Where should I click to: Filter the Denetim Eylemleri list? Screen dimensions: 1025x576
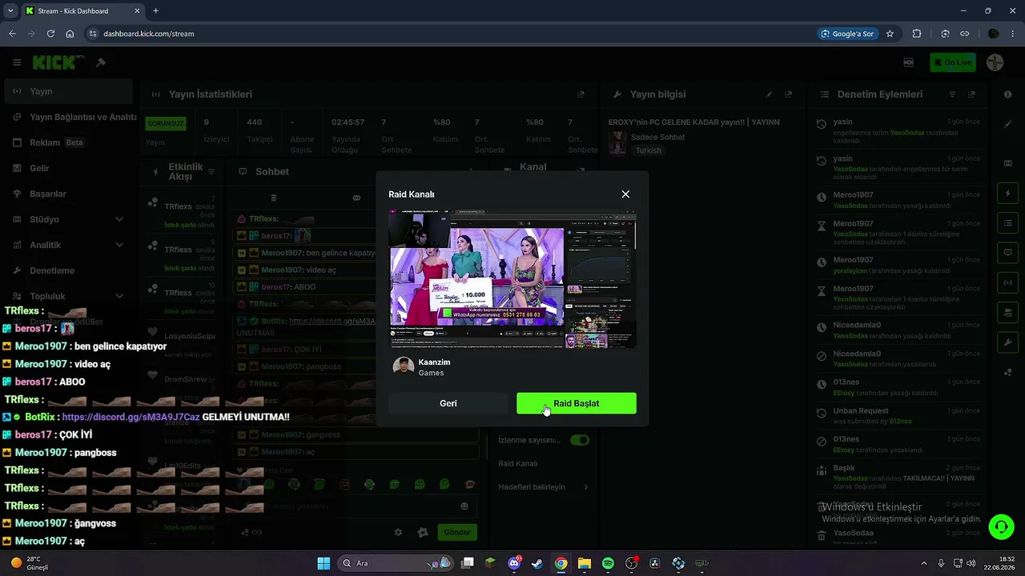tap(952, 94)
